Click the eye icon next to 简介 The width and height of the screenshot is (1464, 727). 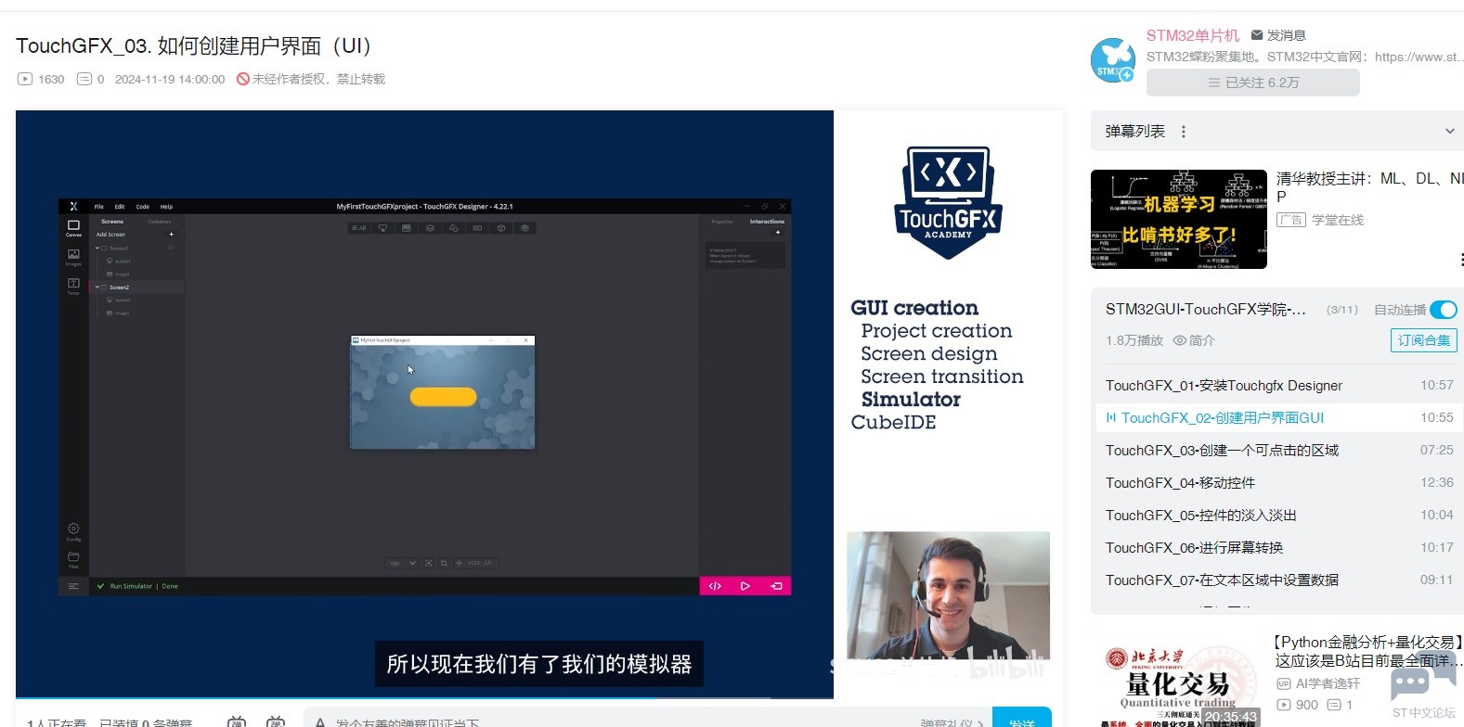click(x=1180, y=340)
